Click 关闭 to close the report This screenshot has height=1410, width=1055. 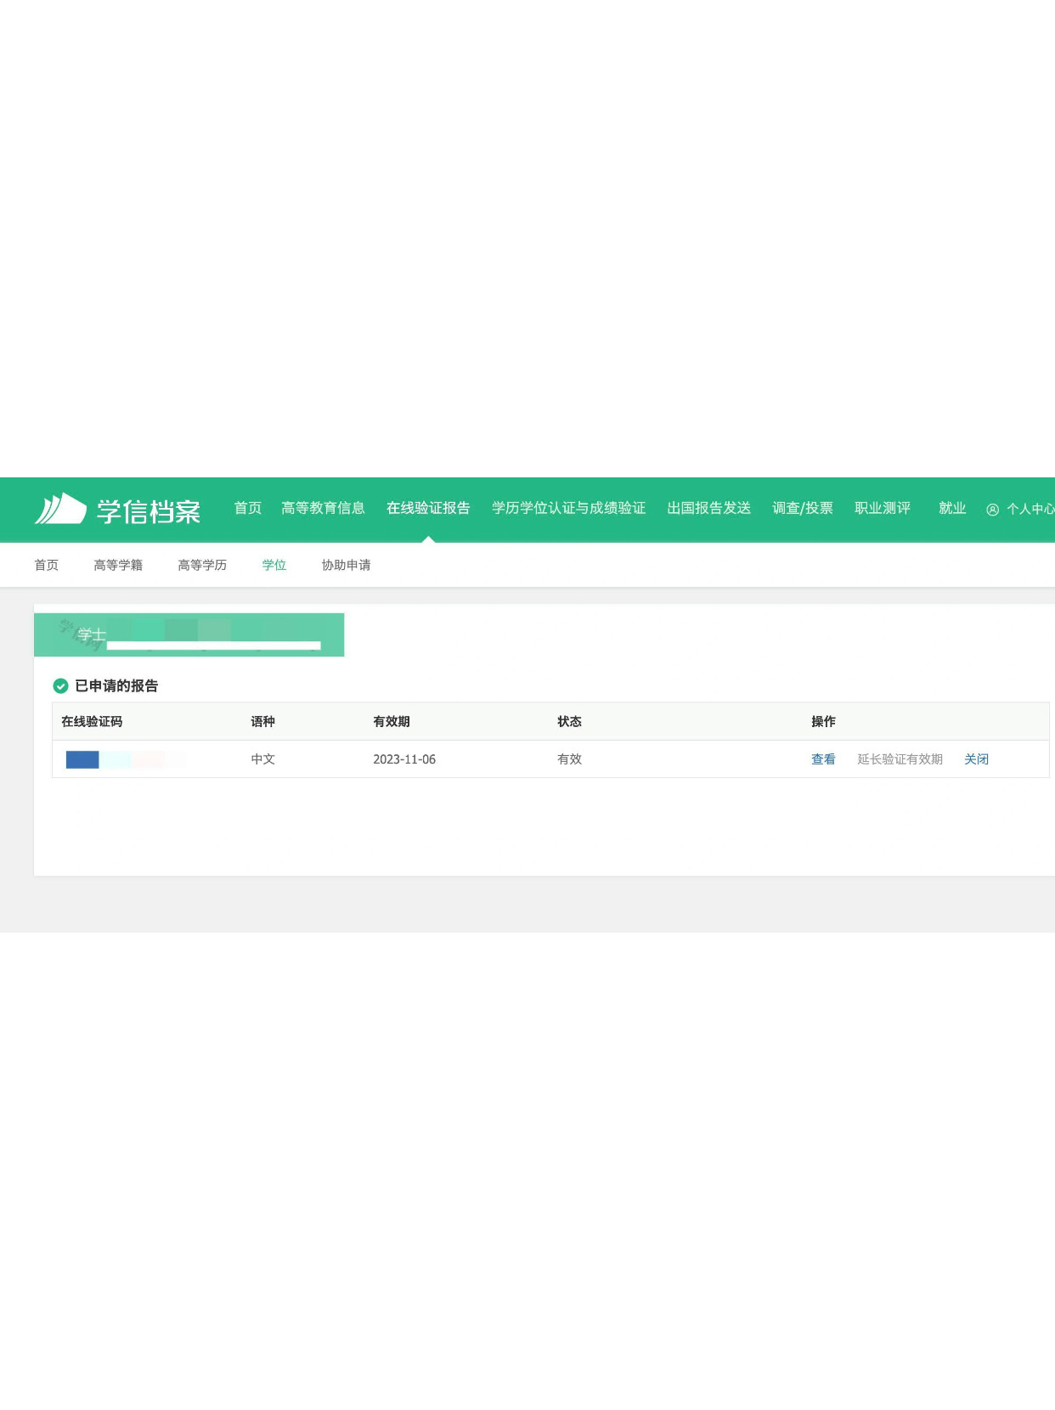[976, 759]
